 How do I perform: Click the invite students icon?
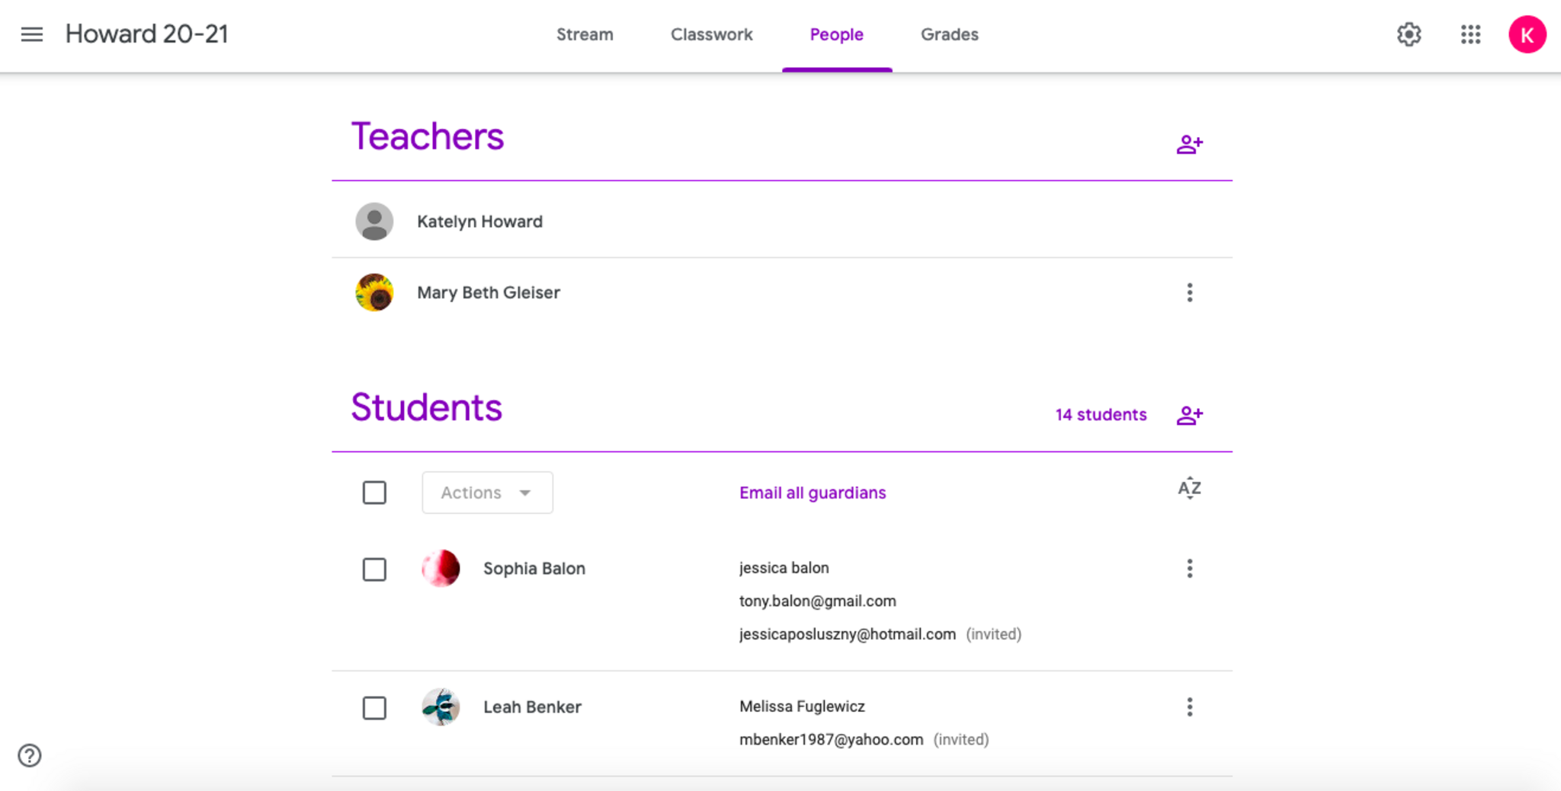1189,415
